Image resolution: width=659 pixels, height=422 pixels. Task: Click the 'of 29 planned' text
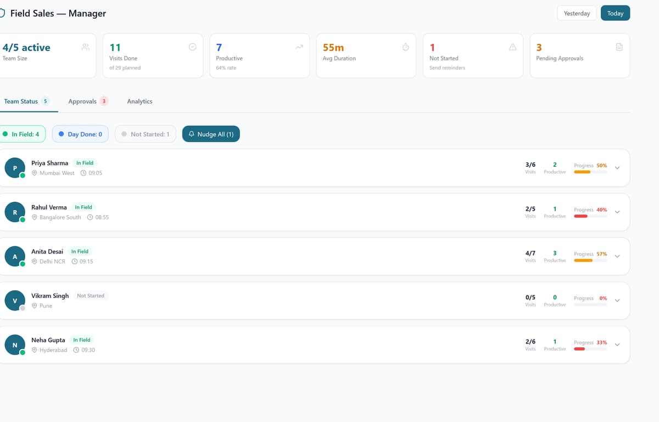pyautogui.click(x=125, y=68)
